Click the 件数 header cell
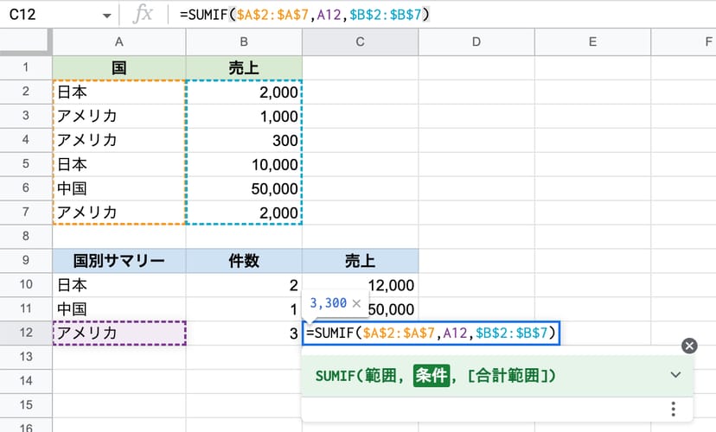The width and height of the screenshot is (716, 432). point(244,260)
